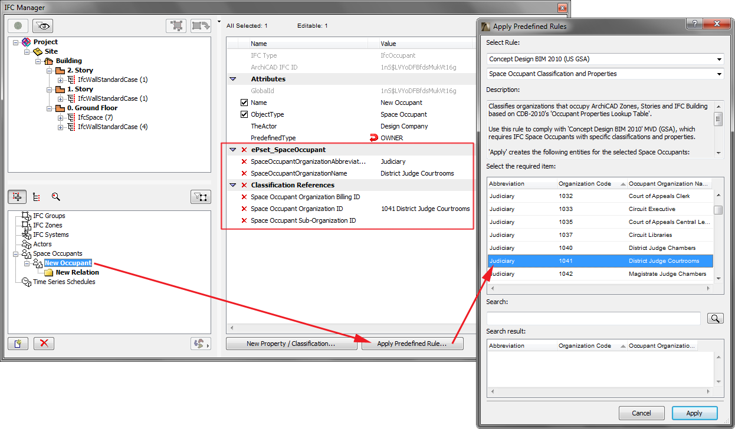Viewport: 735px width, 429px height.
Task: Click red X beside SpaceOccupantOrganizationName
Action: [244, 173]
